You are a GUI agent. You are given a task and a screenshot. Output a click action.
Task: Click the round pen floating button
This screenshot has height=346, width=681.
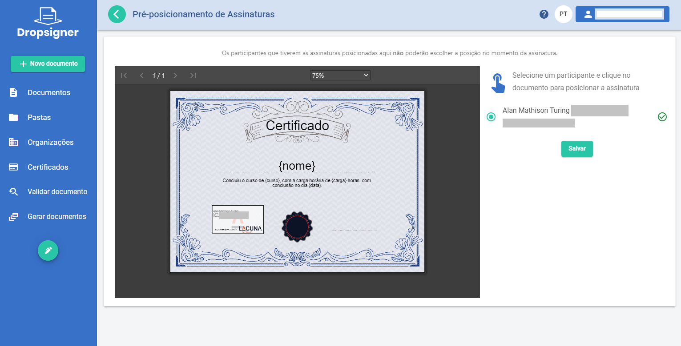click(x=48, y=251)
